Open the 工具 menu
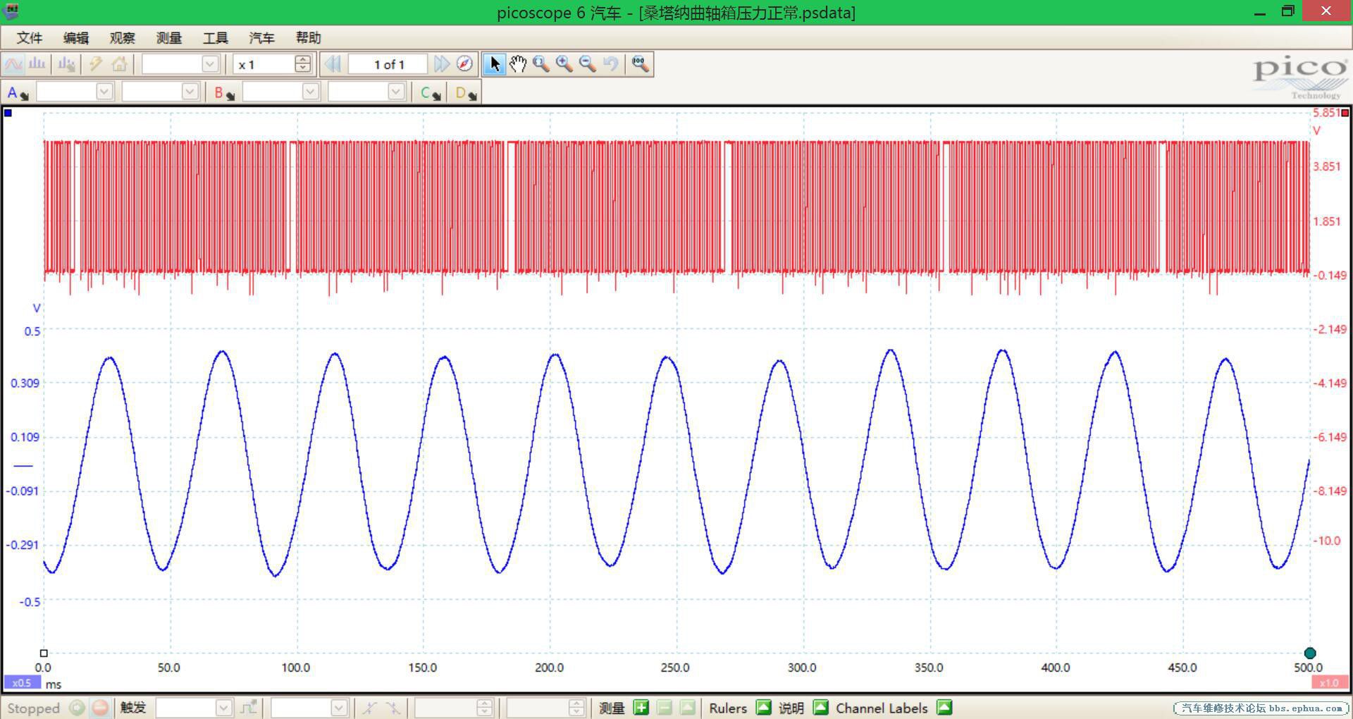The height and width of the screenshot is (719, 1353). pos(215,38)
